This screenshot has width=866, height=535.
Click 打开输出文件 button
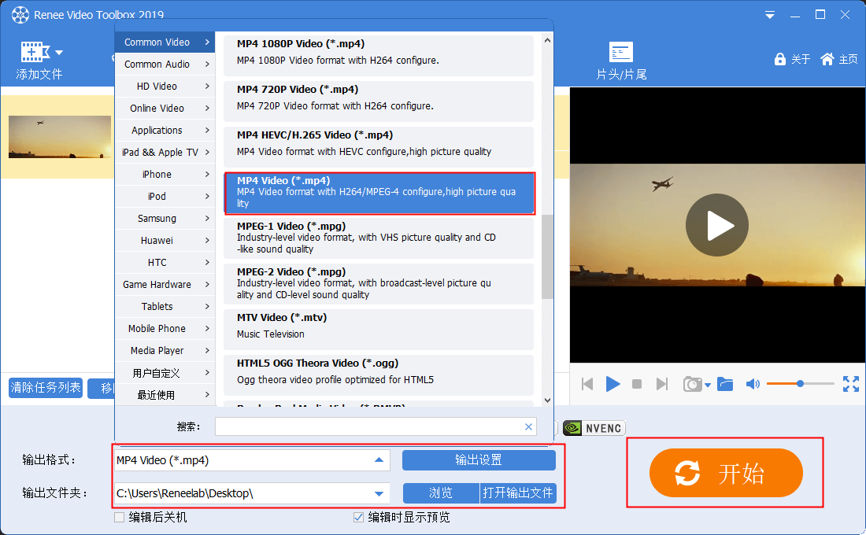point(517,493)
